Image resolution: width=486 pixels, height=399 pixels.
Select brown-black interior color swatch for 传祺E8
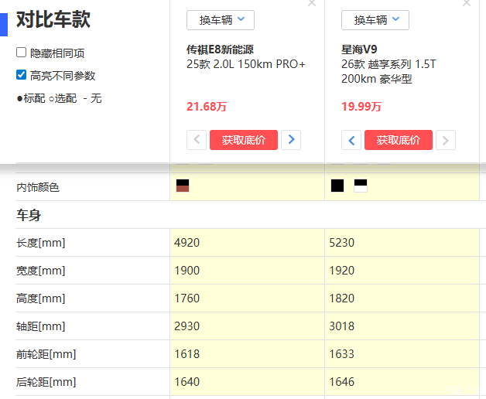coord(183,186)
